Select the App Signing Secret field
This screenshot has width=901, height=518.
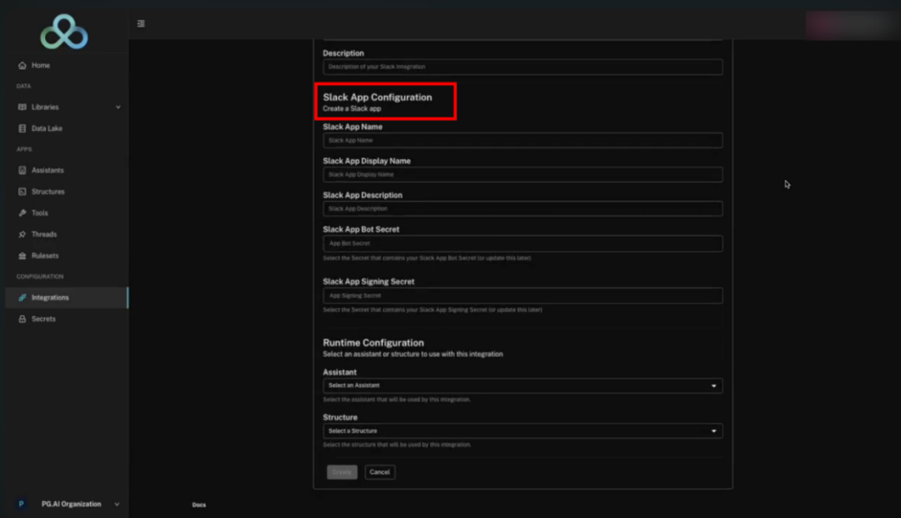tap(522, 296)
